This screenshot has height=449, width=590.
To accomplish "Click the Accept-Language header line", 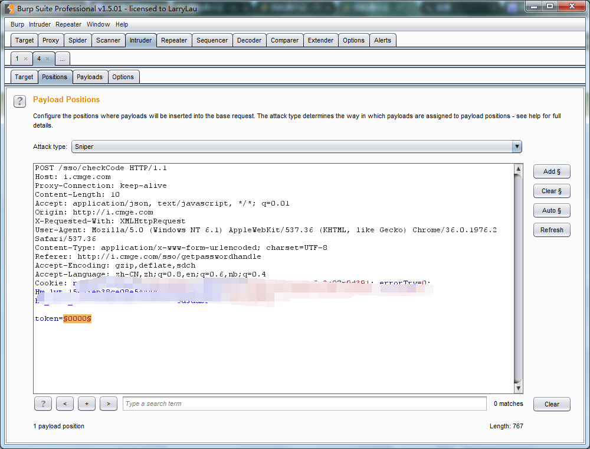I will 150,274.
